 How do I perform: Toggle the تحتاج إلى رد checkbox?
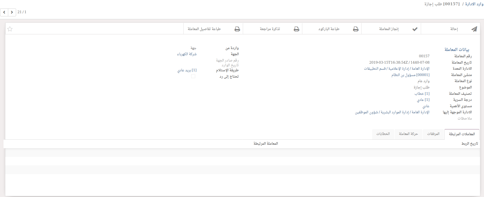click(193, 76)
